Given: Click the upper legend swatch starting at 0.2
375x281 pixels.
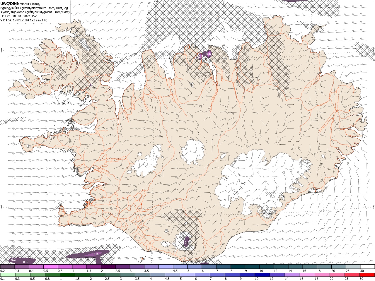Looking at the screenshot, I should click(x=7, y=267).
